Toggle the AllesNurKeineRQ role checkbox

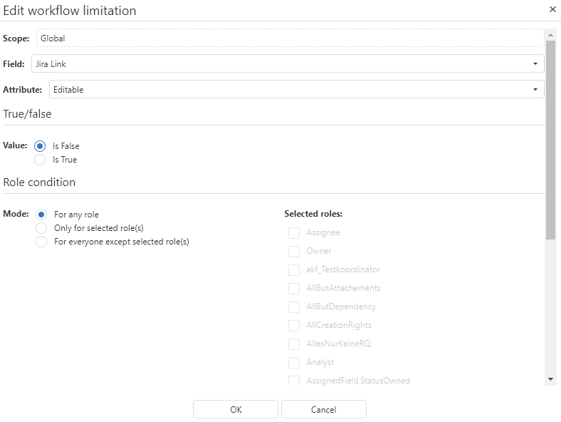(293, 344)
